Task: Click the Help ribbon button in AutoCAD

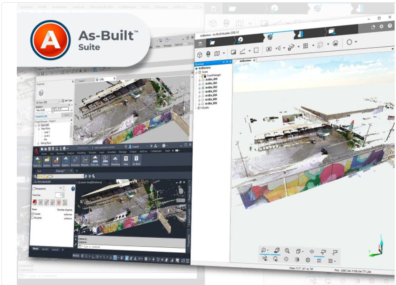Action: (x=126, y=160)
